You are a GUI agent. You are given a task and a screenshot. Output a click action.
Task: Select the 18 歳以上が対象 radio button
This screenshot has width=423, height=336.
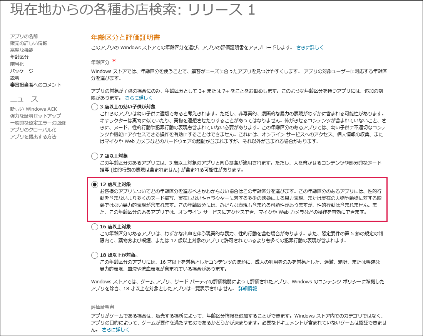point(94,255)
